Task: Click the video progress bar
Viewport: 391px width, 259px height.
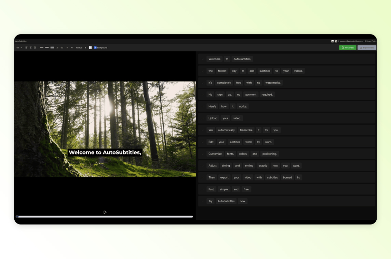Action: [105, 217]
